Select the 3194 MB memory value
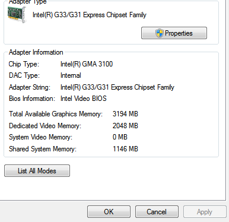The width and height of the screenshot is (229, 222). click(125, 114)
